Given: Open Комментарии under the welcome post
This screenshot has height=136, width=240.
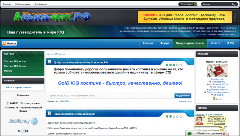Looking at the screenshot, I should click(185, 101).
